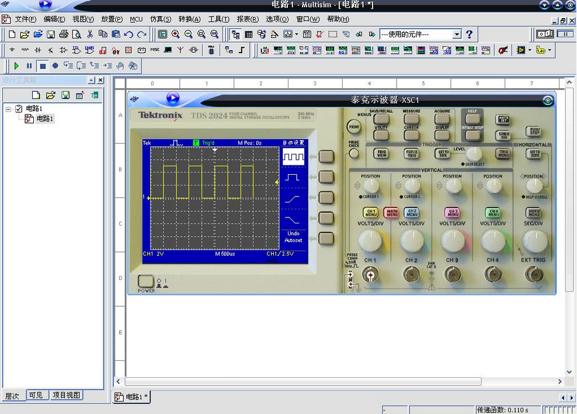Collapse the 电路1 root tree node
This screenshot has width=577, height=414.
click(x=8, y=109)
